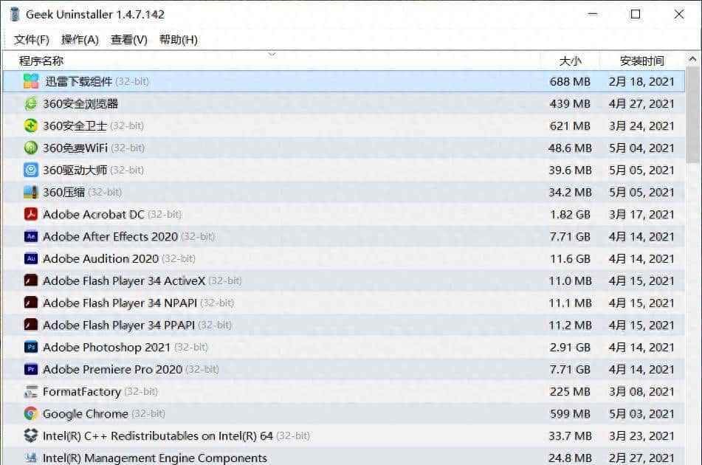Click the 360压缩 icon

pos(31,192)
